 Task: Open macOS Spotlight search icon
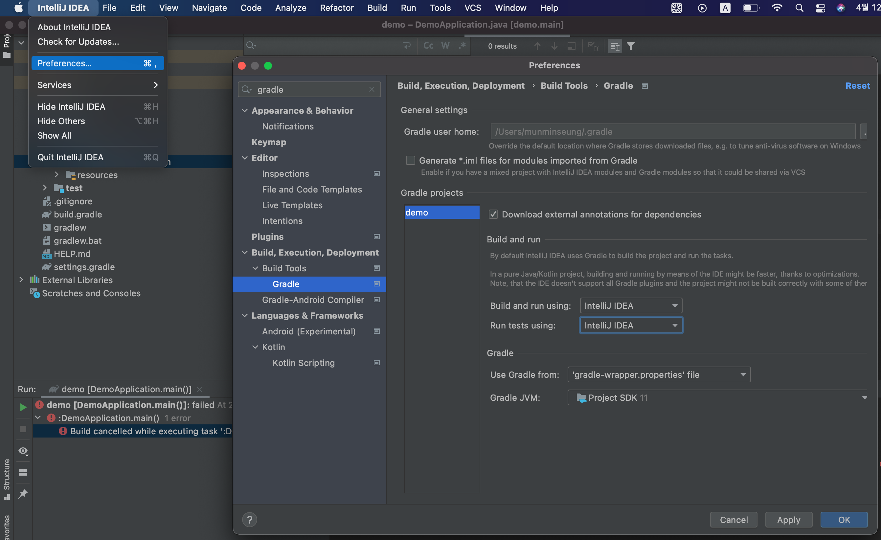(799, 8)
